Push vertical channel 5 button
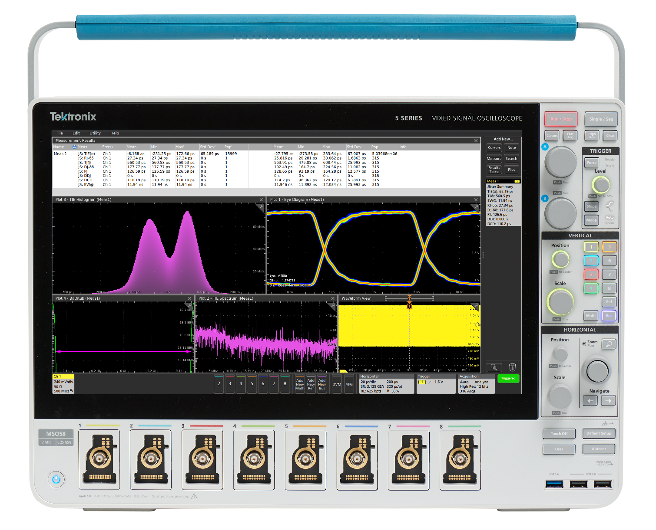The height and width of the screenshot is (530, 656). (x=610, y=247)
